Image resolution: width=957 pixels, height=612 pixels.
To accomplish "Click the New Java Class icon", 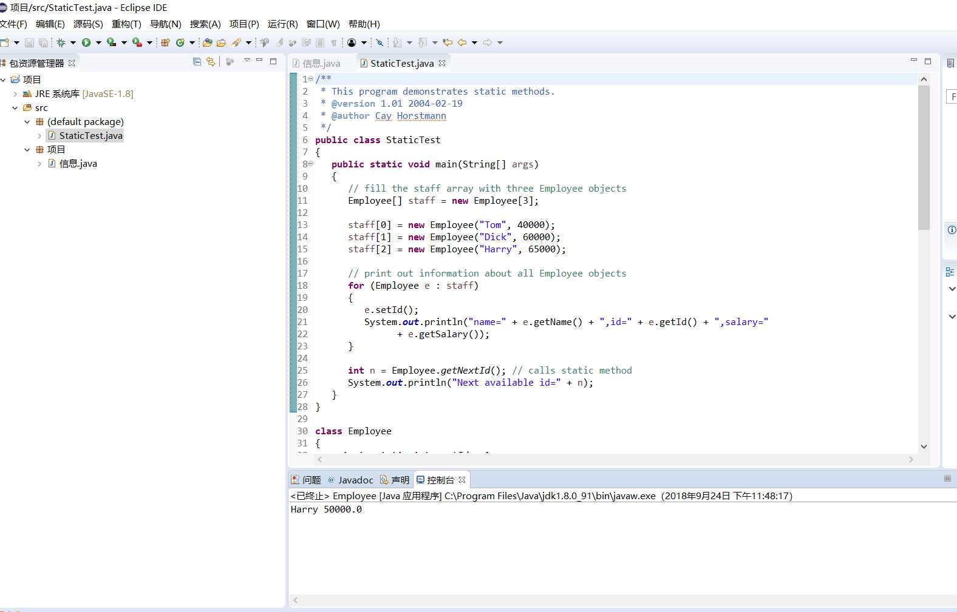I will point(180,42).
